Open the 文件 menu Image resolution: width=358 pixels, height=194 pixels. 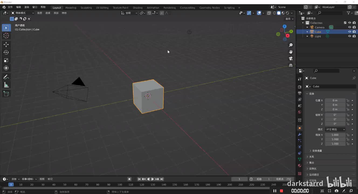pos(10,7)
